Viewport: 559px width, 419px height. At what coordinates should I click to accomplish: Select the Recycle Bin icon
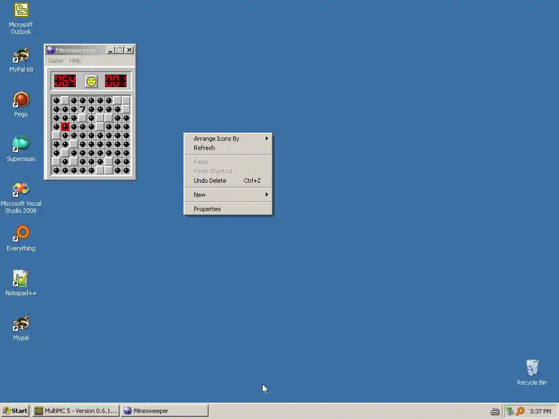tap(532, 373)
